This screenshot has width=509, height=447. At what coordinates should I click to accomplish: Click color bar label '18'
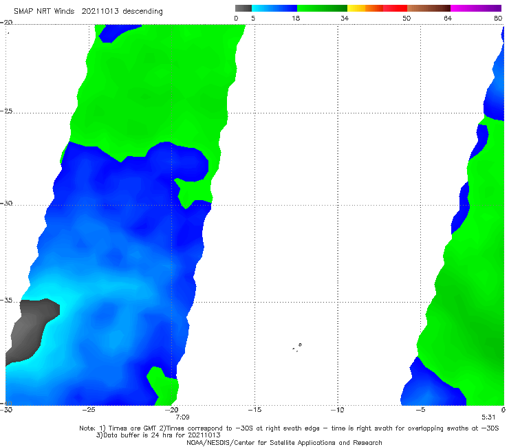coord(296,18)
